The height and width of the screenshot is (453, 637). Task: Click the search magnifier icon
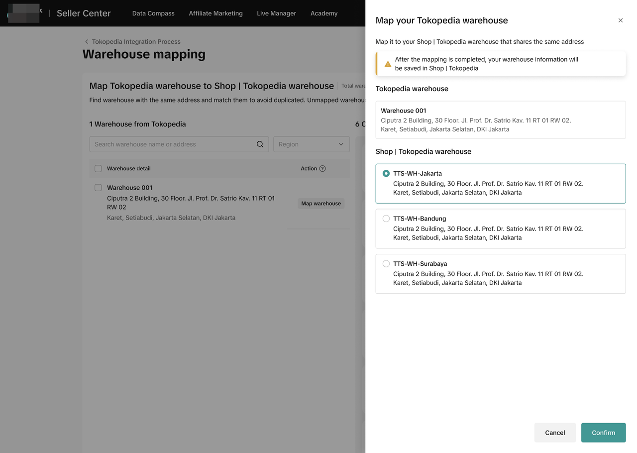tap(260, 144)
